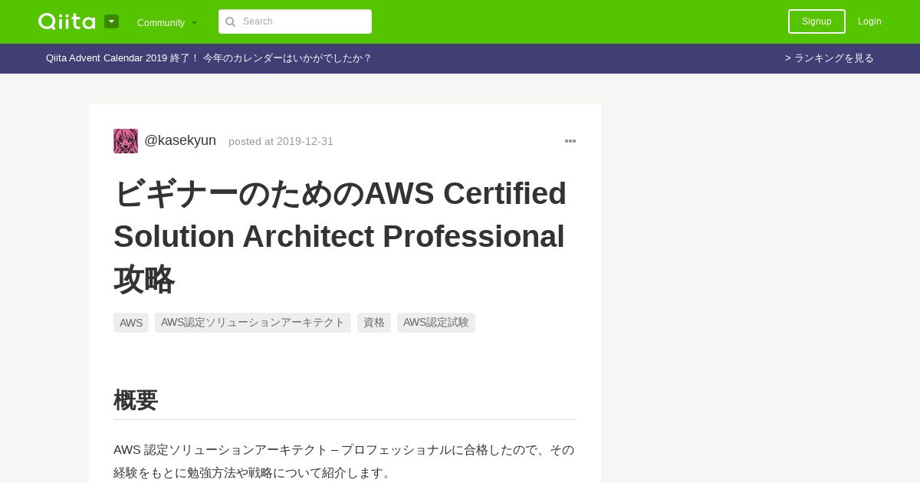Open the Qiita logo home link
Viewport: 920px width, 483px height.
(67, 21)
